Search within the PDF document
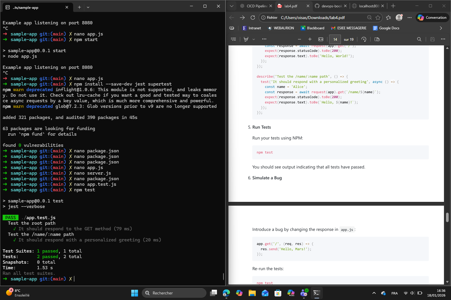The height and width of the screenshot is (300, 451). coord(419,39)
